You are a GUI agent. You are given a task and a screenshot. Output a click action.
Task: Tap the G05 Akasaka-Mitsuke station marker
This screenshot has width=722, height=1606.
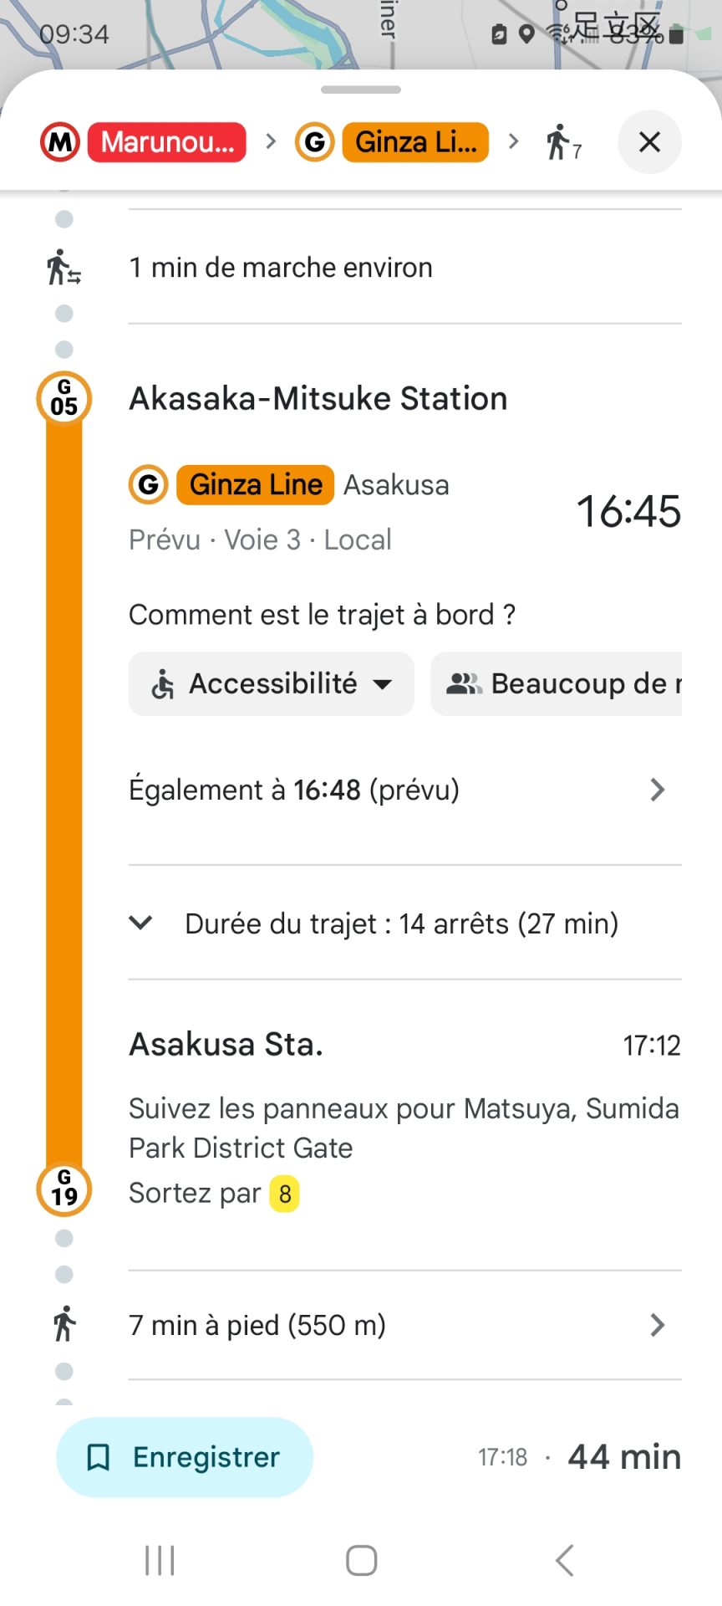(64, 398)
